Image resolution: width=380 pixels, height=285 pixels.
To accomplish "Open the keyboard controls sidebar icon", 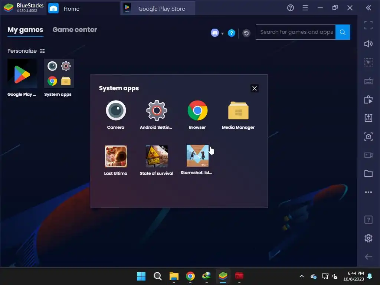I will click(368, 81).
